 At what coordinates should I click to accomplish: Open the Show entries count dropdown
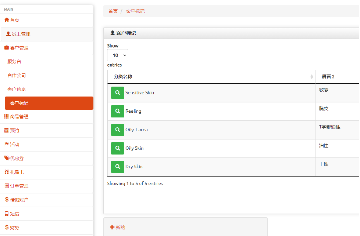[x=118, y=55]
